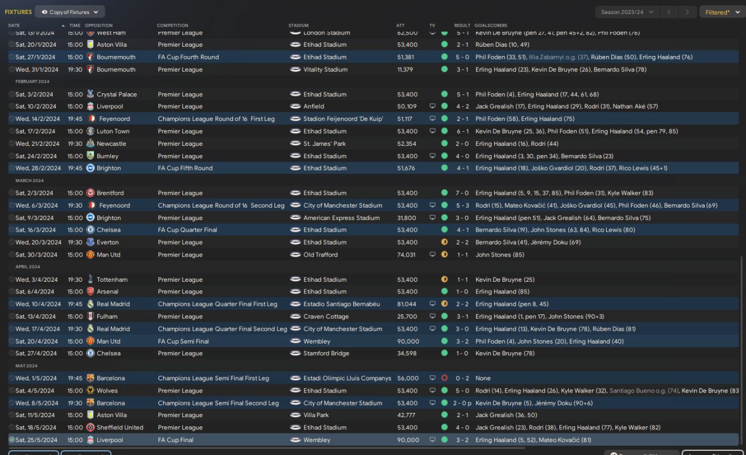Sort by the Competition column header
The image size is (746, 455).
tap(173, 26)
